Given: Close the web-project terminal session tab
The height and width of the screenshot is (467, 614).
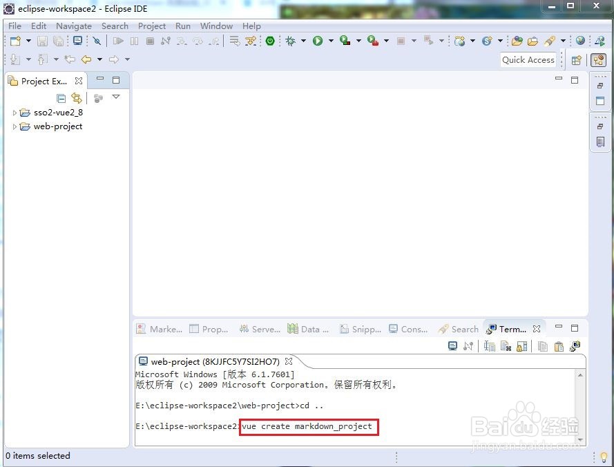Looking at the screenshot, I should click(x=289, y=361).
